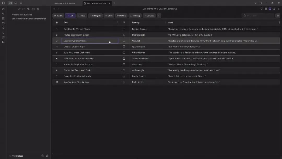Open canvas ribbon icon

click(3, 19)
